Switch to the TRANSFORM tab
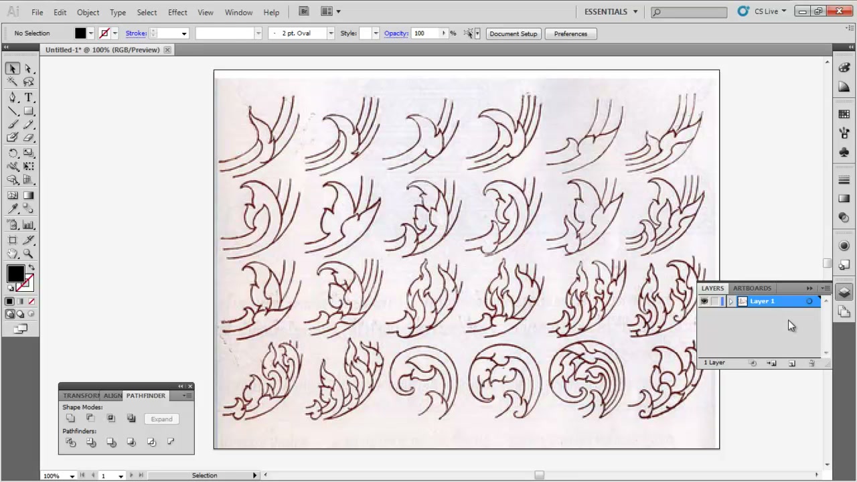The width and height of the screenshot is (857, 482). [x=81, y=396]
